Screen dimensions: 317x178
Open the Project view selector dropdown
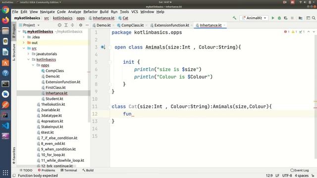[x=29, y=25]
